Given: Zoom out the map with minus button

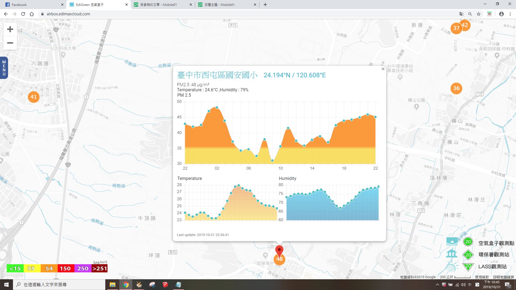Looking at the screenshot, I should point(10,43).
